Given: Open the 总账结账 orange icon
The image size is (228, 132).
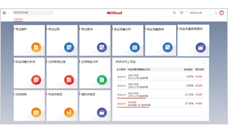Looking at the screenshot, I should click(x=36, y=112).
